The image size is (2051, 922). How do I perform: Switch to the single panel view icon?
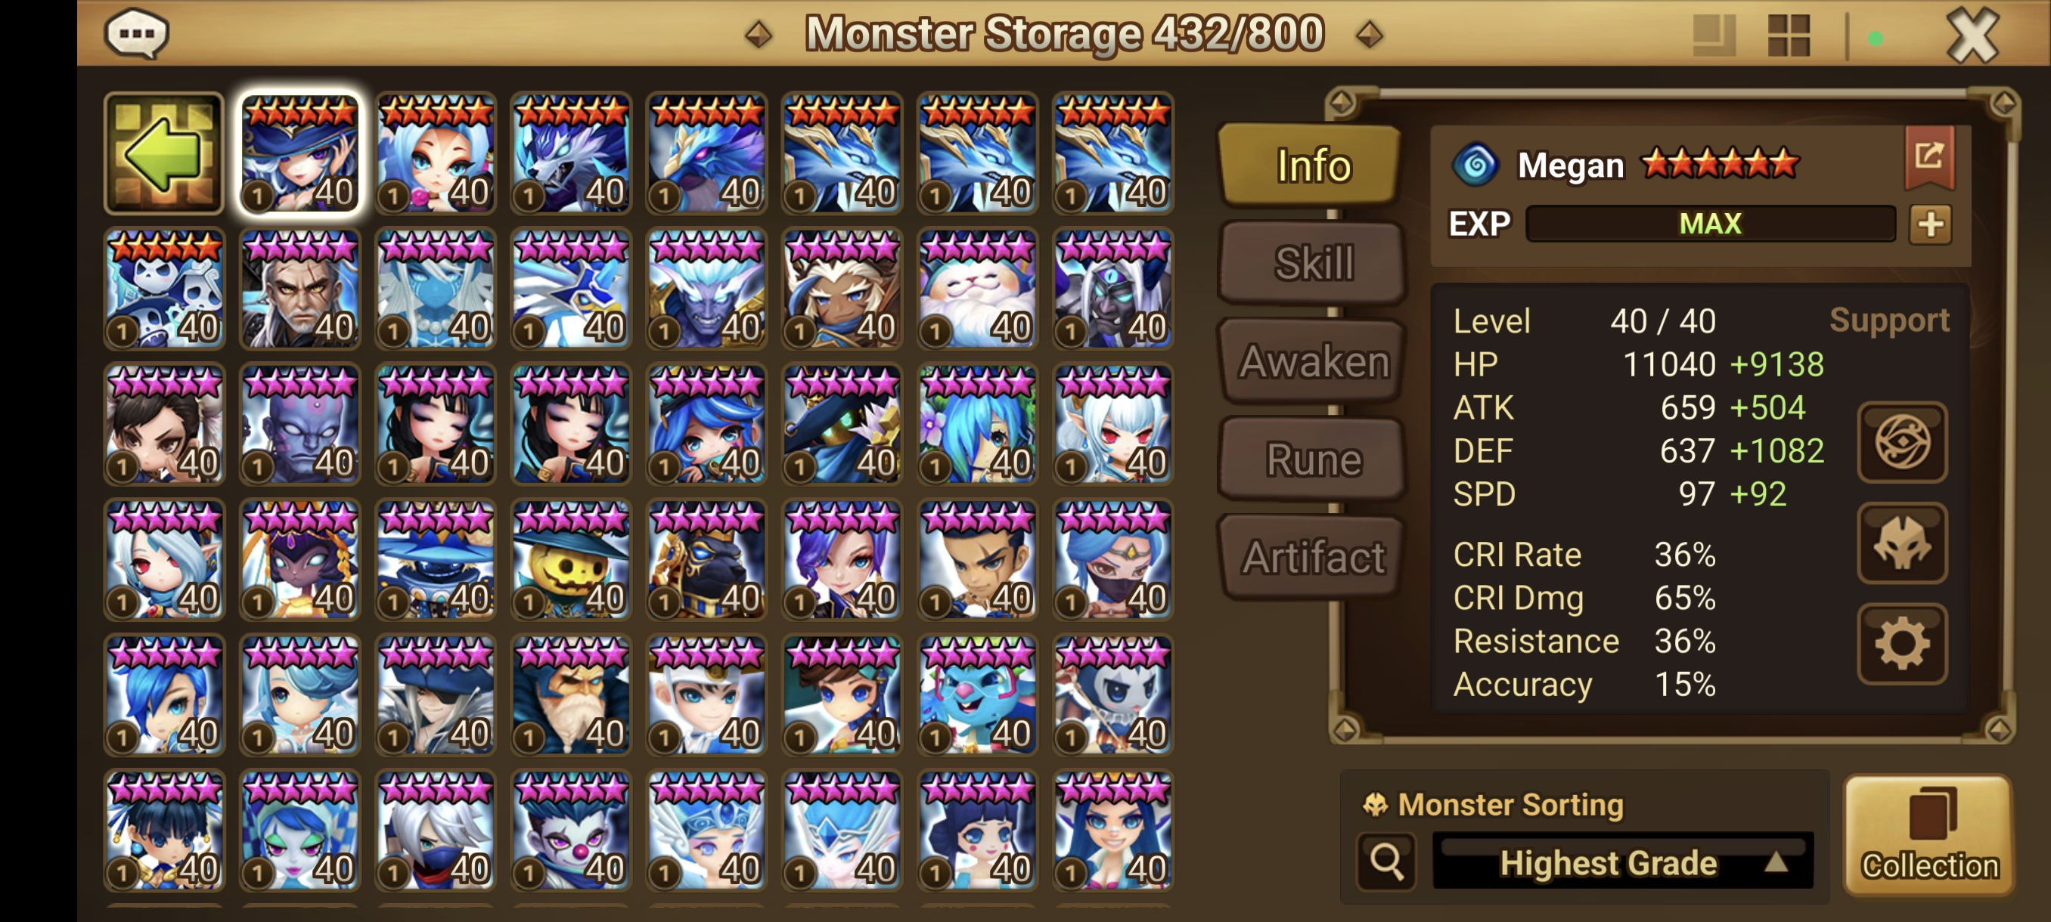coord(1714,36)
